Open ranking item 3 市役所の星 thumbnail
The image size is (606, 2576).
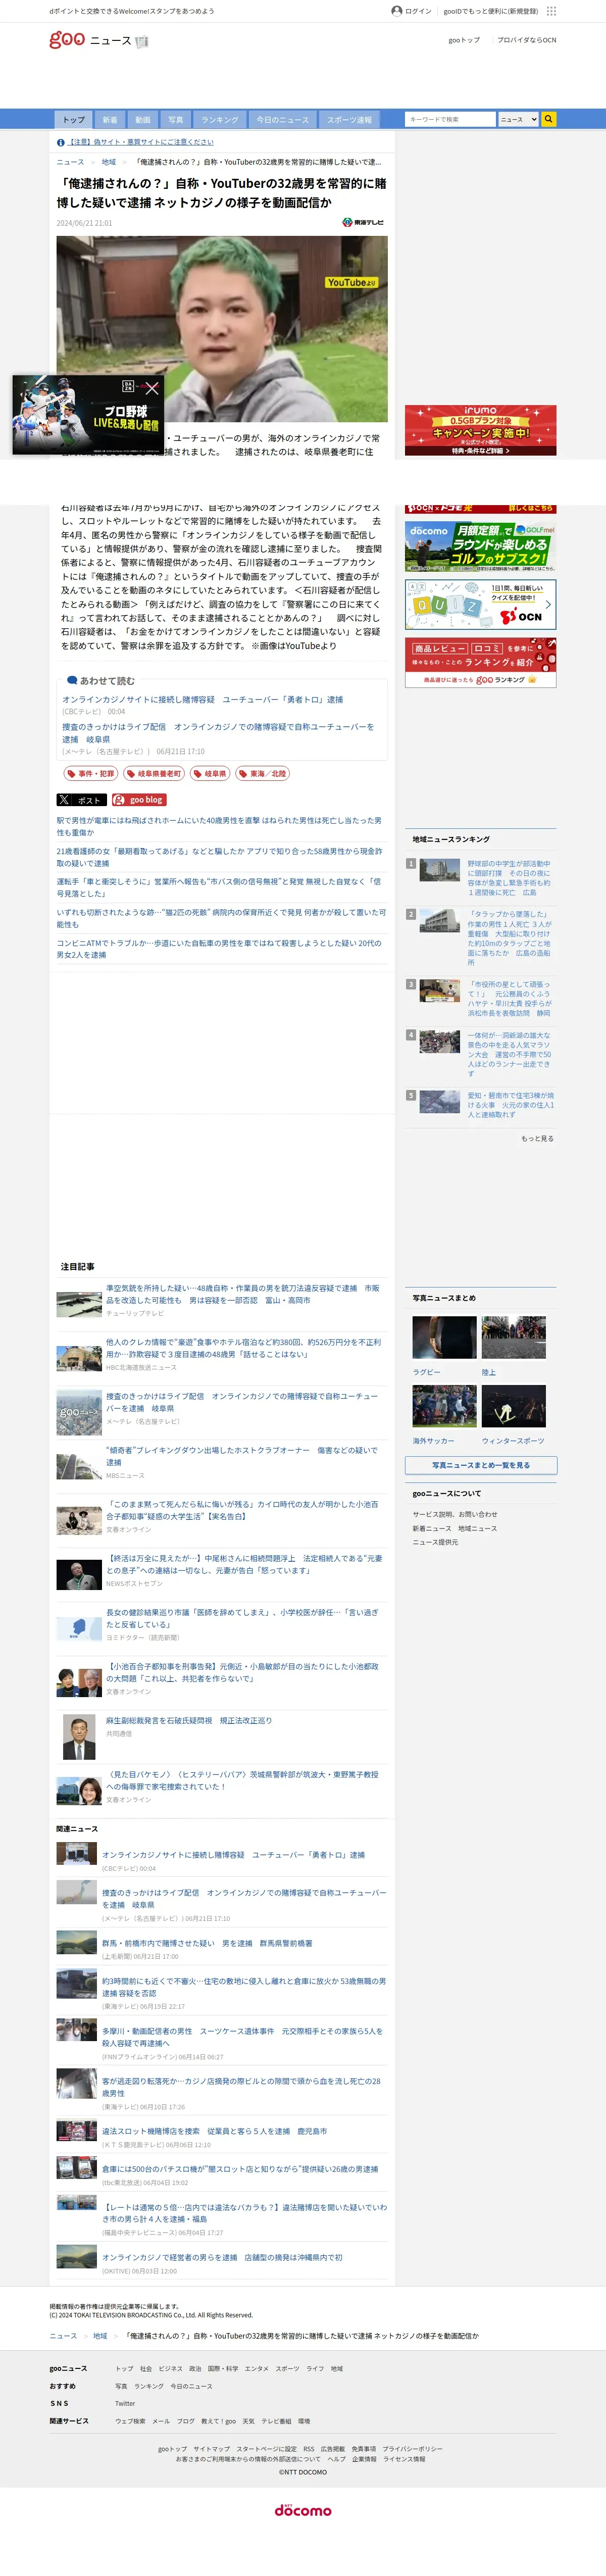(x=439, y=991)
